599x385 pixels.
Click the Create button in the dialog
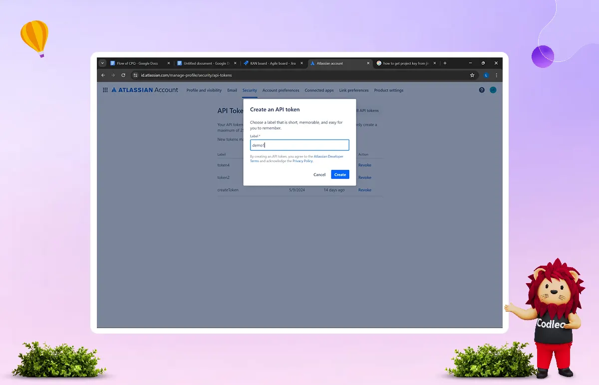click(x=340, y=175)
